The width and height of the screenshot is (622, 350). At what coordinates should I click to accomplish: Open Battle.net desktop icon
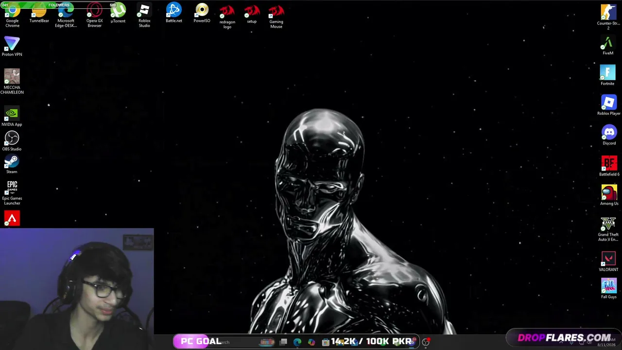174,14
